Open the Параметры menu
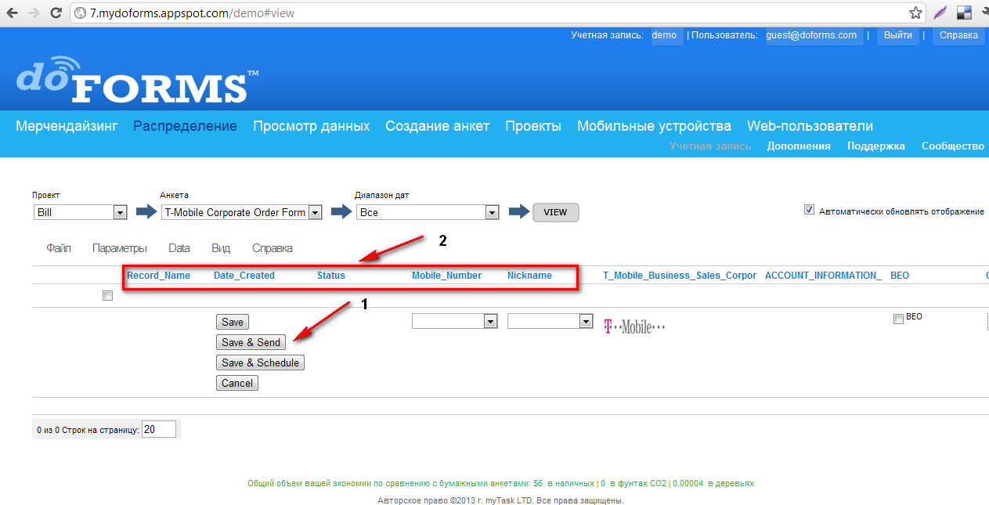Image resolution: width=989 pixels, height=505 pixels. pyautogui.click(x=119, y=248)
